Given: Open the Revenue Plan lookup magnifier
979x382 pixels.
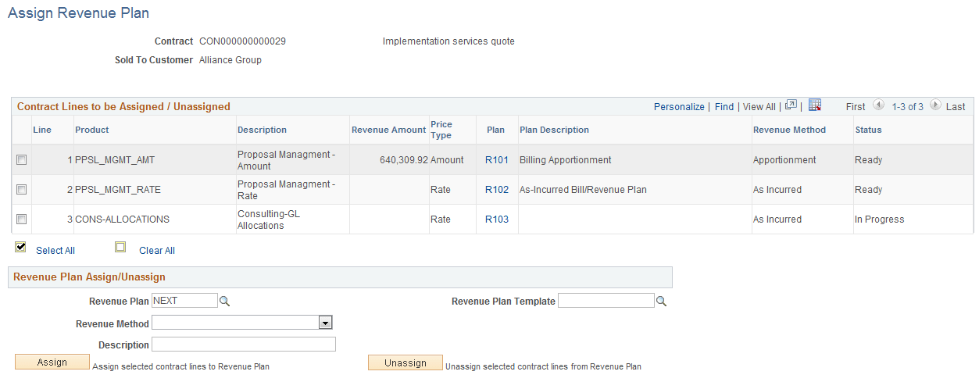Looking at the screenshot, I should pyautogui.click(x=224, y=301).
